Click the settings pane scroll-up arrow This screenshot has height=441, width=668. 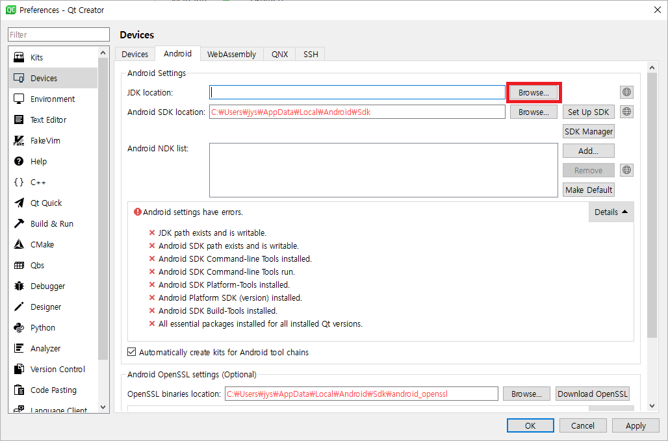[652, 68]
